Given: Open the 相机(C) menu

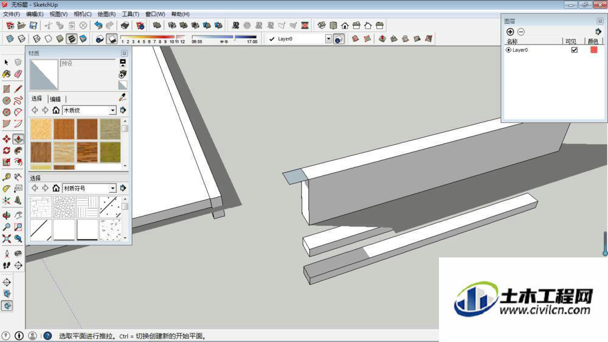Looking at the screenshot, I should [83, 14].
